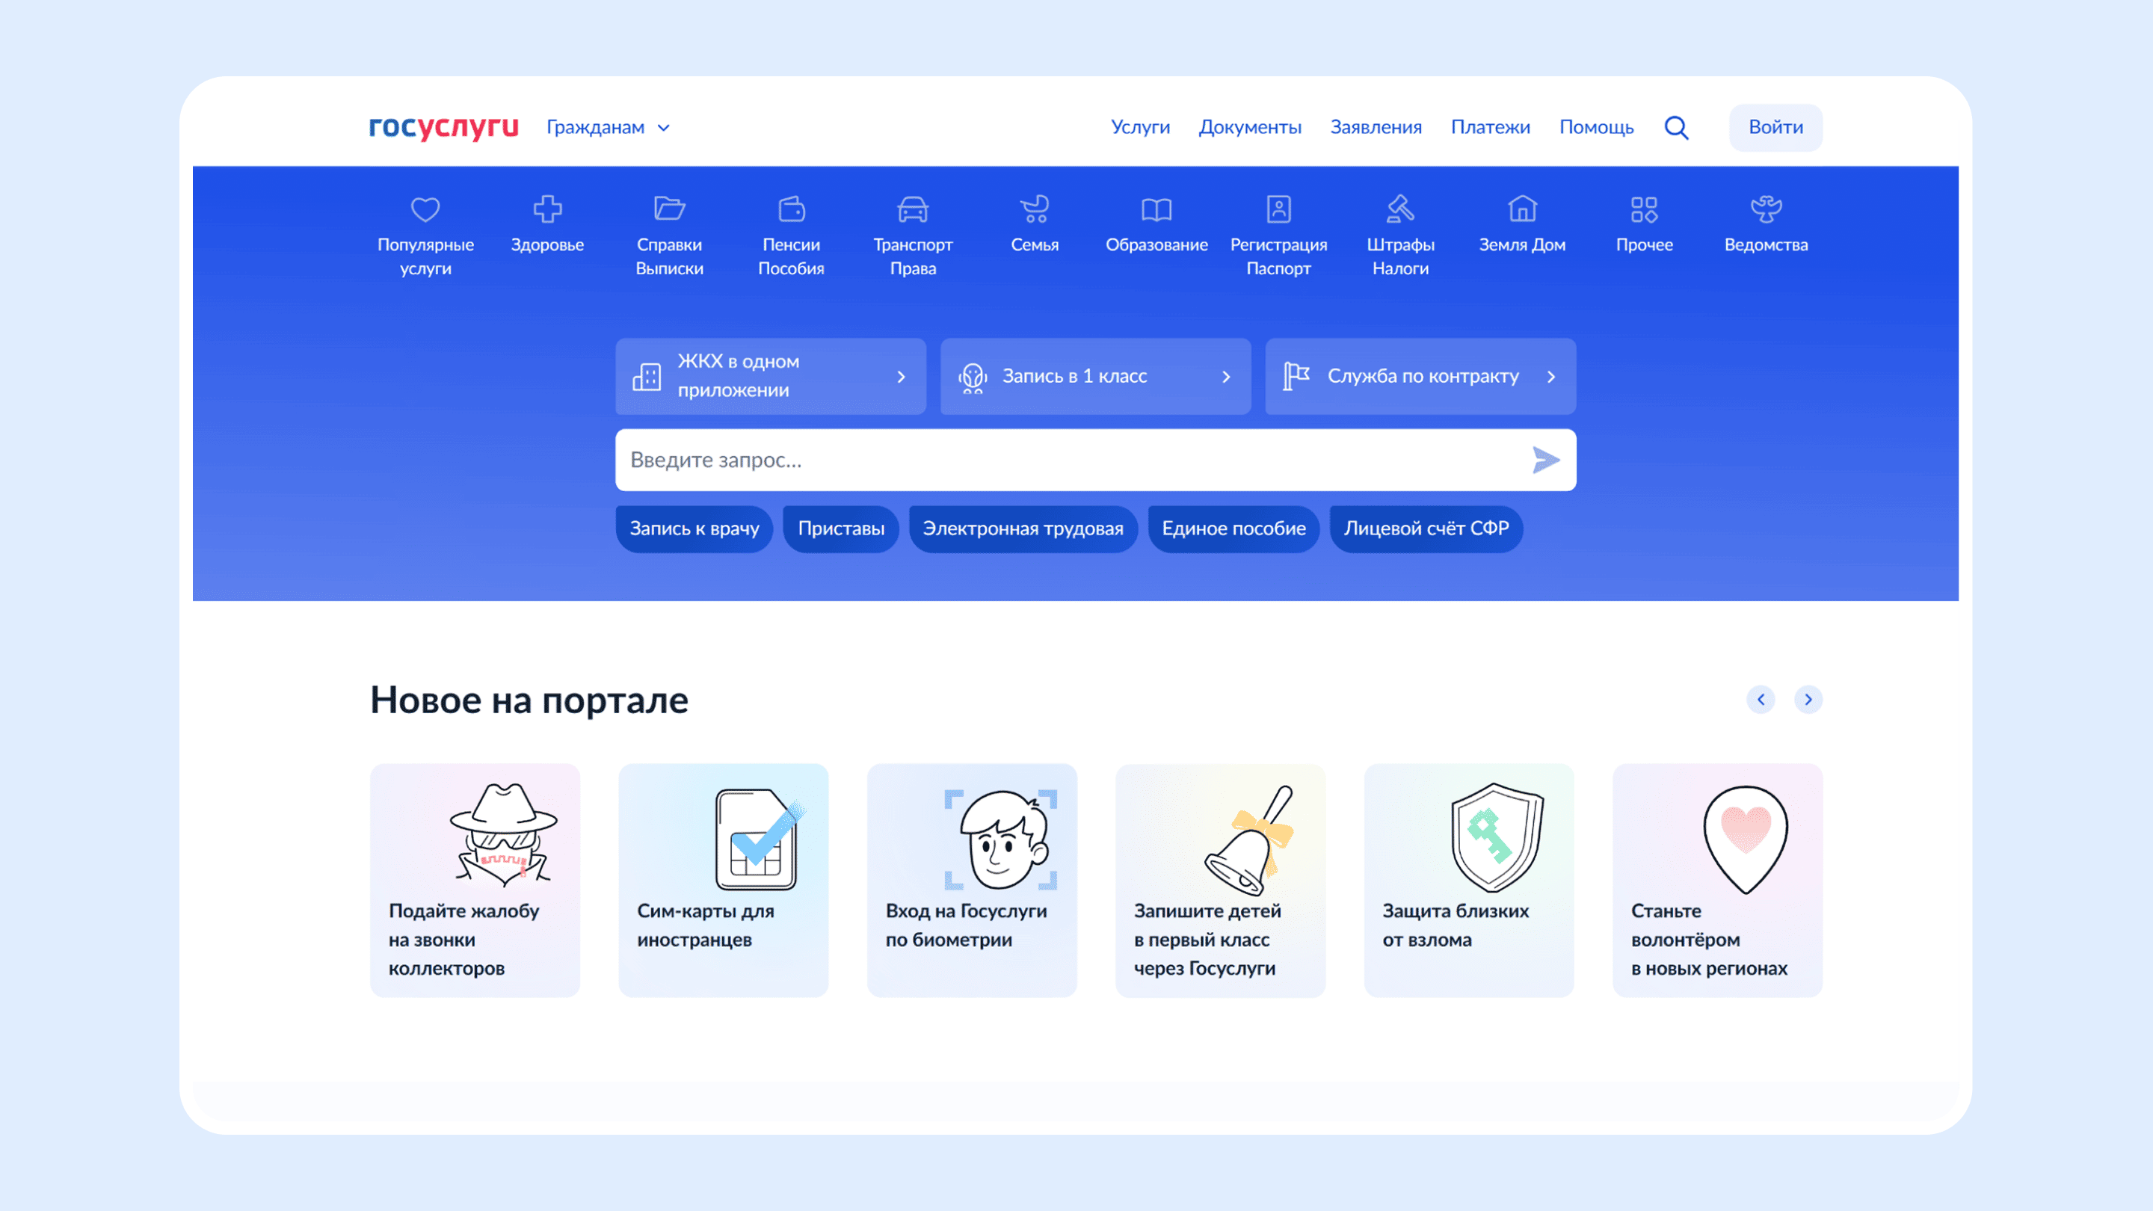This screenshot has height=1211, width=2153.
Task: Open Запишите детей в первый класс card
Action: (1220, 880)
